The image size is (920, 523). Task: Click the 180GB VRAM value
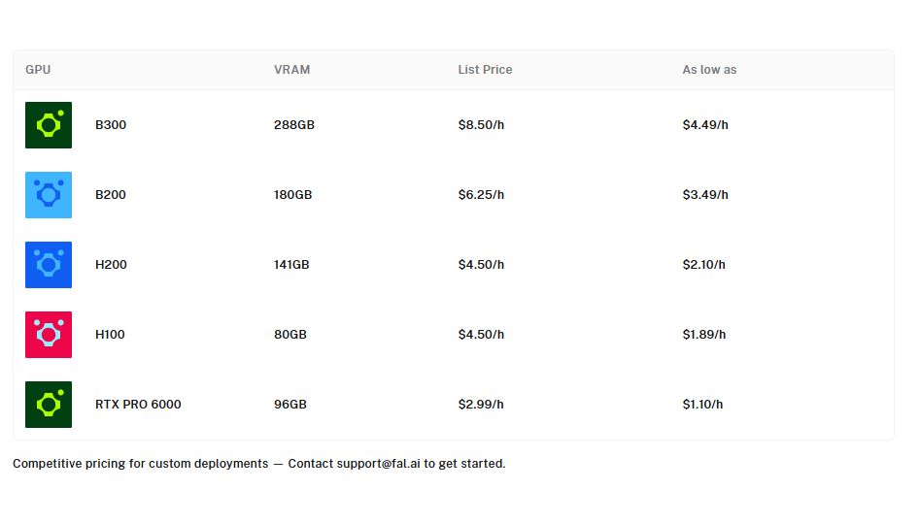point(292,195)
